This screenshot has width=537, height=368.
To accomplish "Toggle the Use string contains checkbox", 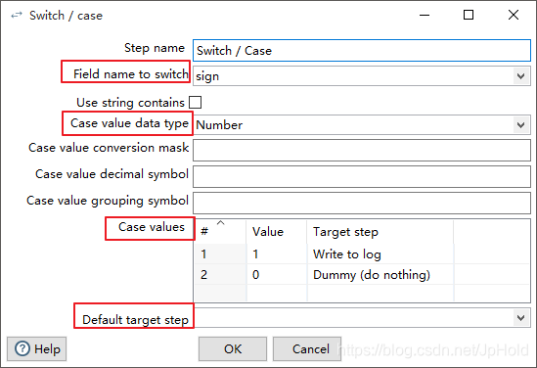I will [196, 102].
